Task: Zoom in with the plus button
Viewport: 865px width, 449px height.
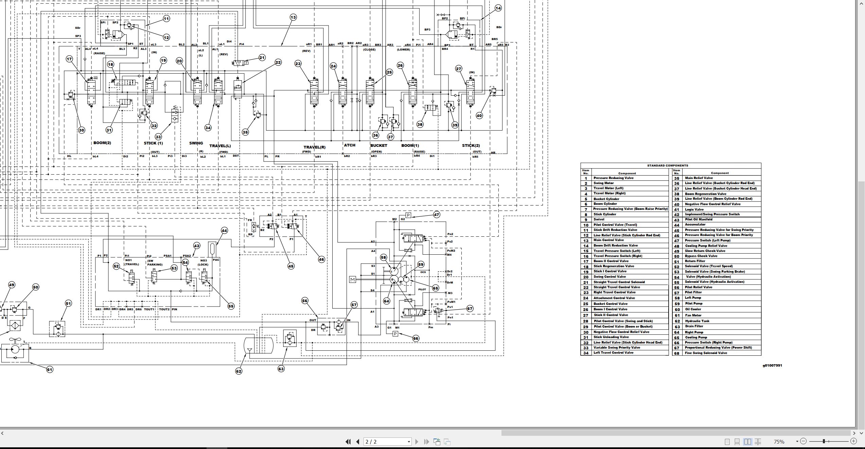Action: (853, 441)
